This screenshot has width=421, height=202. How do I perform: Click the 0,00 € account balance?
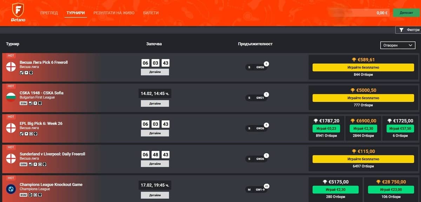(382, 13)
